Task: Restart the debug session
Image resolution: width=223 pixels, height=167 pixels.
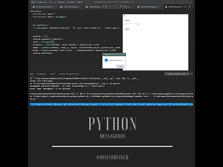Action: tap(121, 6)
